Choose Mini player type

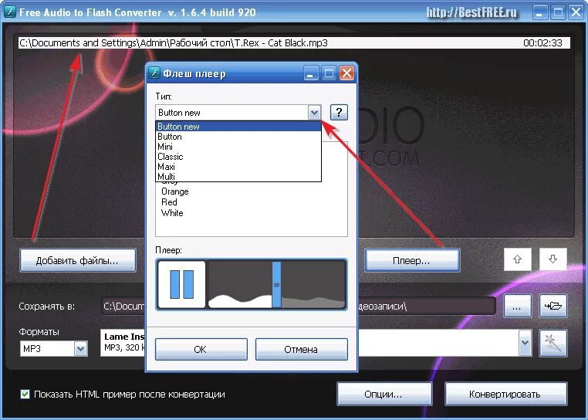click(x=238, y=147)
